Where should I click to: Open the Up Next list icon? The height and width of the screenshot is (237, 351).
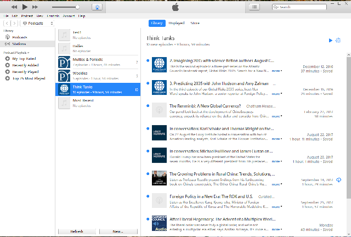[x=255, y=7]
